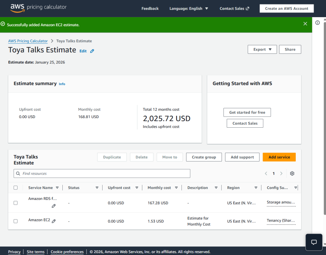Click the orange Add service button
326x255 pixels.
tap(279, 157)
